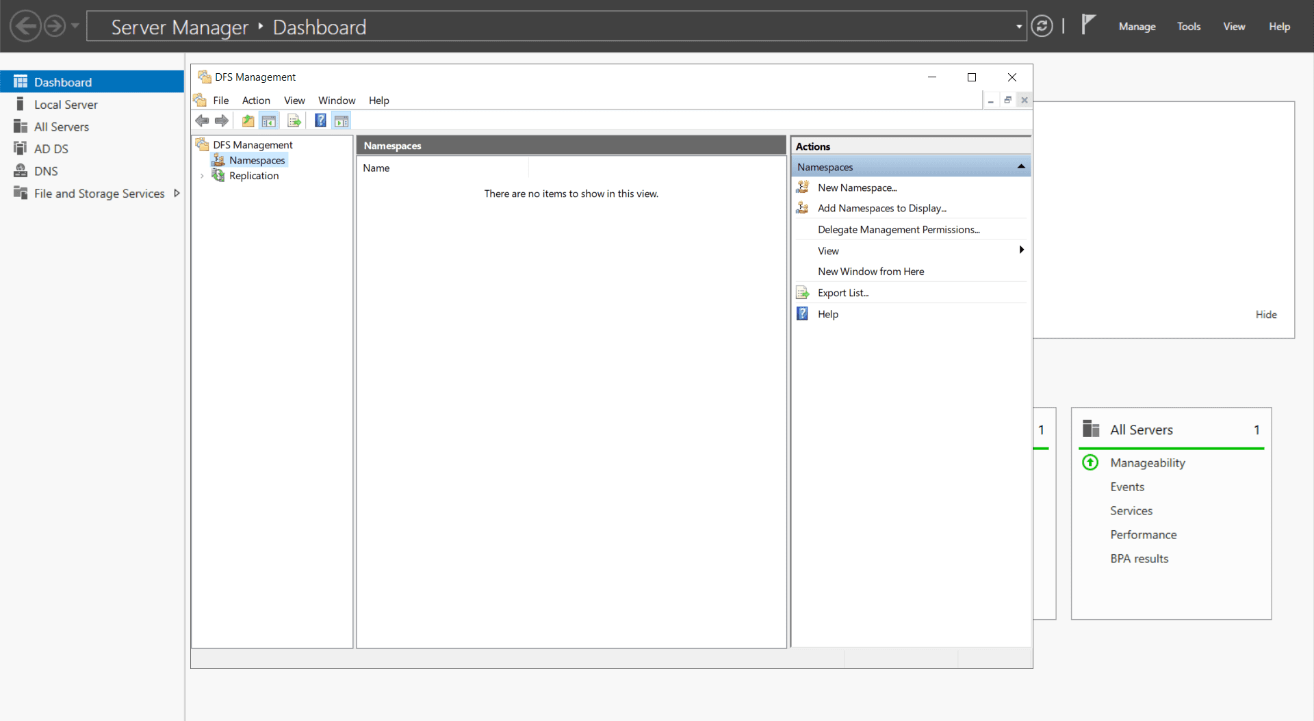
Task: Click Add Namespaces to Display... action link
Action: coord(882,209)
